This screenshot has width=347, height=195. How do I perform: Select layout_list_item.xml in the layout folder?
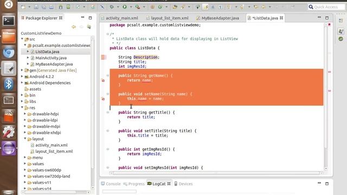pyautogui.click(x=54, y=152)
